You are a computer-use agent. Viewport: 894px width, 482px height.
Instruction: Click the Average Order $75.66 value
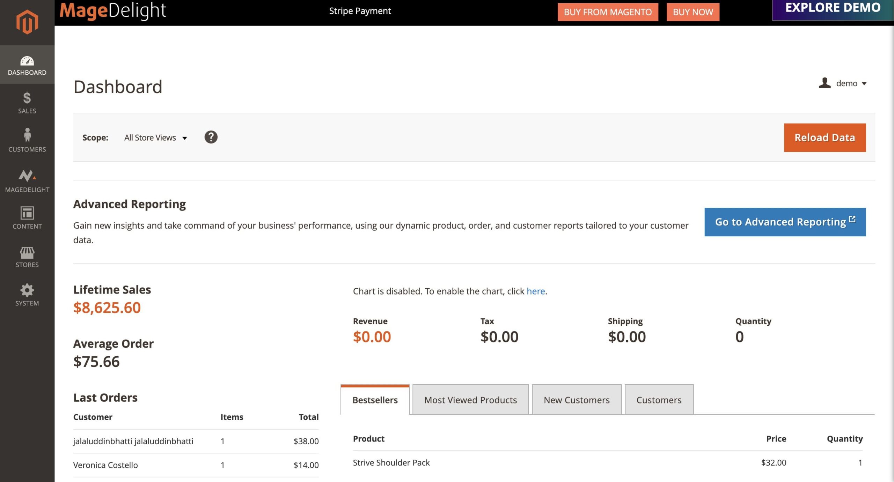click(x=96, y=362)
